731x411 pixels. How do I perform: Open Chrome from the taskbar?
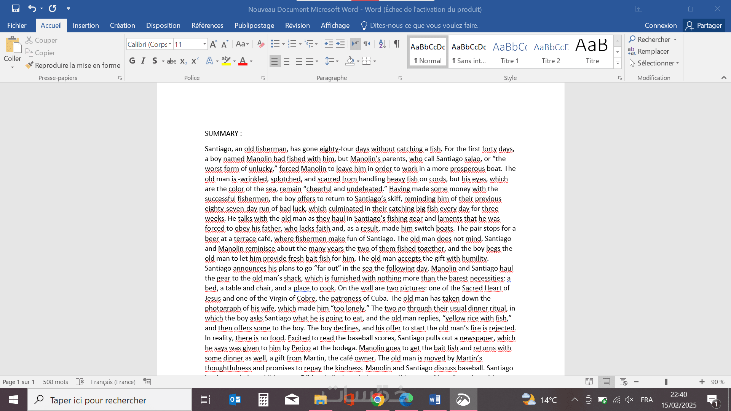378,400
